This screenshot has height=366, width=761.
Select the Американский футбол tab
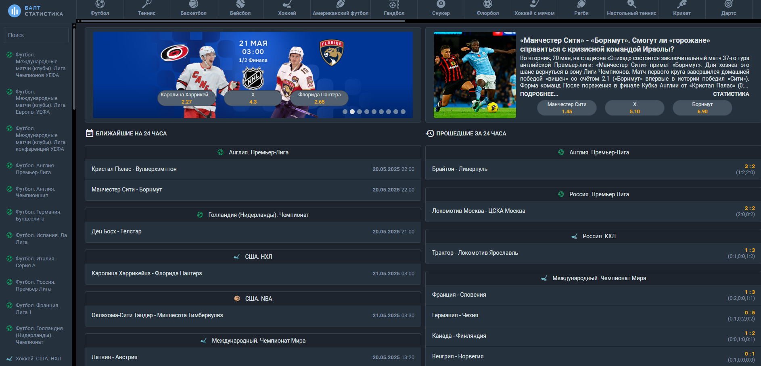pyautogui.click(x=341, y=9)
